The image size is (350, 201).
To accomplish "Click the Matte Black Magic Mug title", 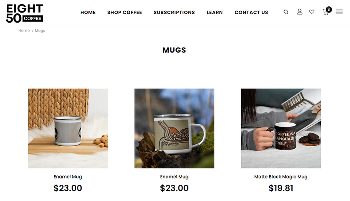I will (281, 177).
